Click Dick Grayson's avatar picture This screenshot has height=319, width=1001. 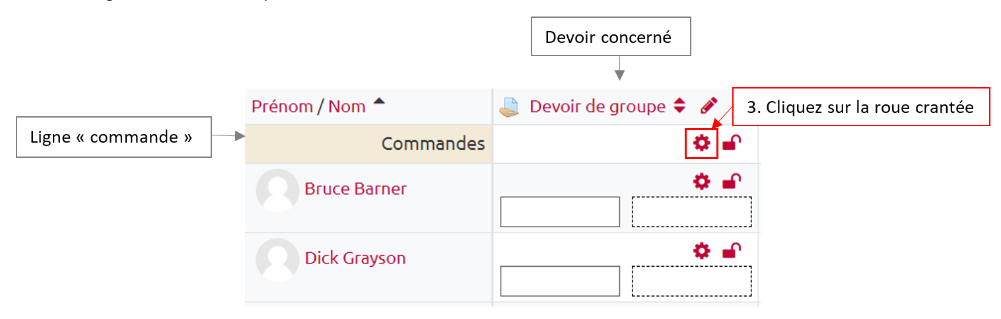coord(277,260)
